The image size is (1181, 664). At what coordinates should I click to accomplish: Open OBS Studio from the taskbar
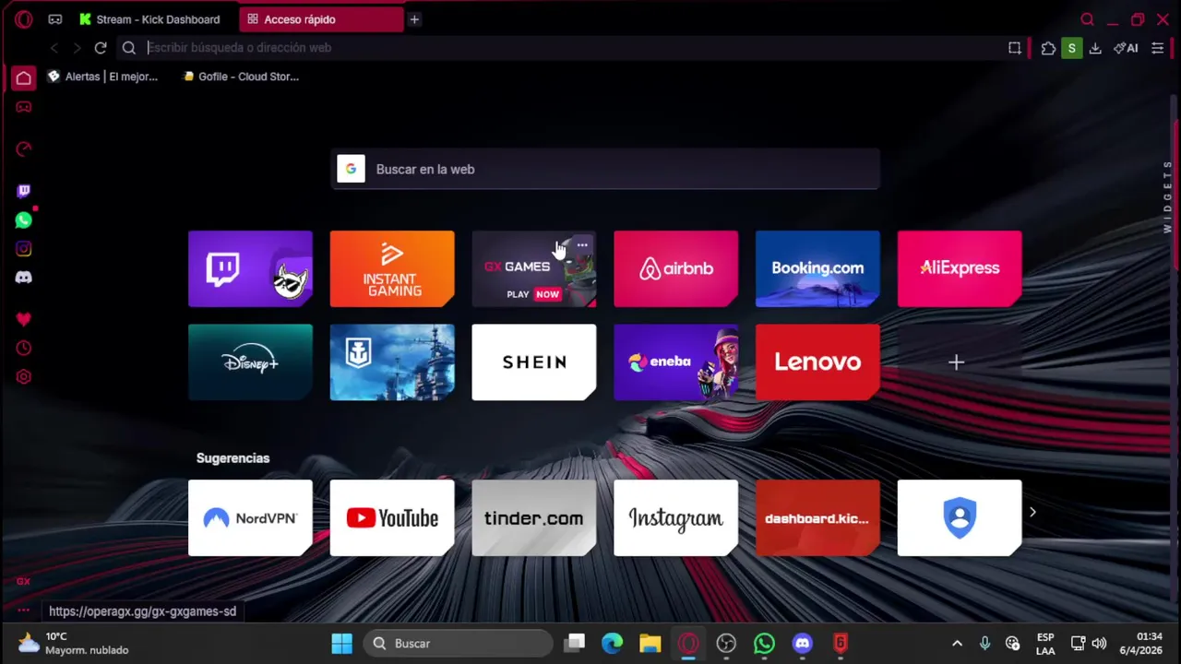(x=726, y=644)
